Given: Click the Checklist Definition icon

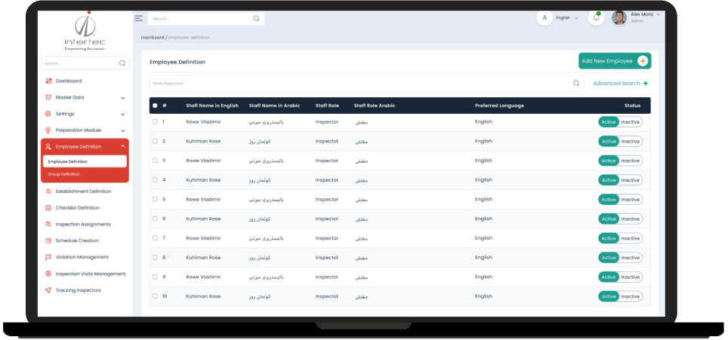Looking at the screenshot, I should click(48, 208).
